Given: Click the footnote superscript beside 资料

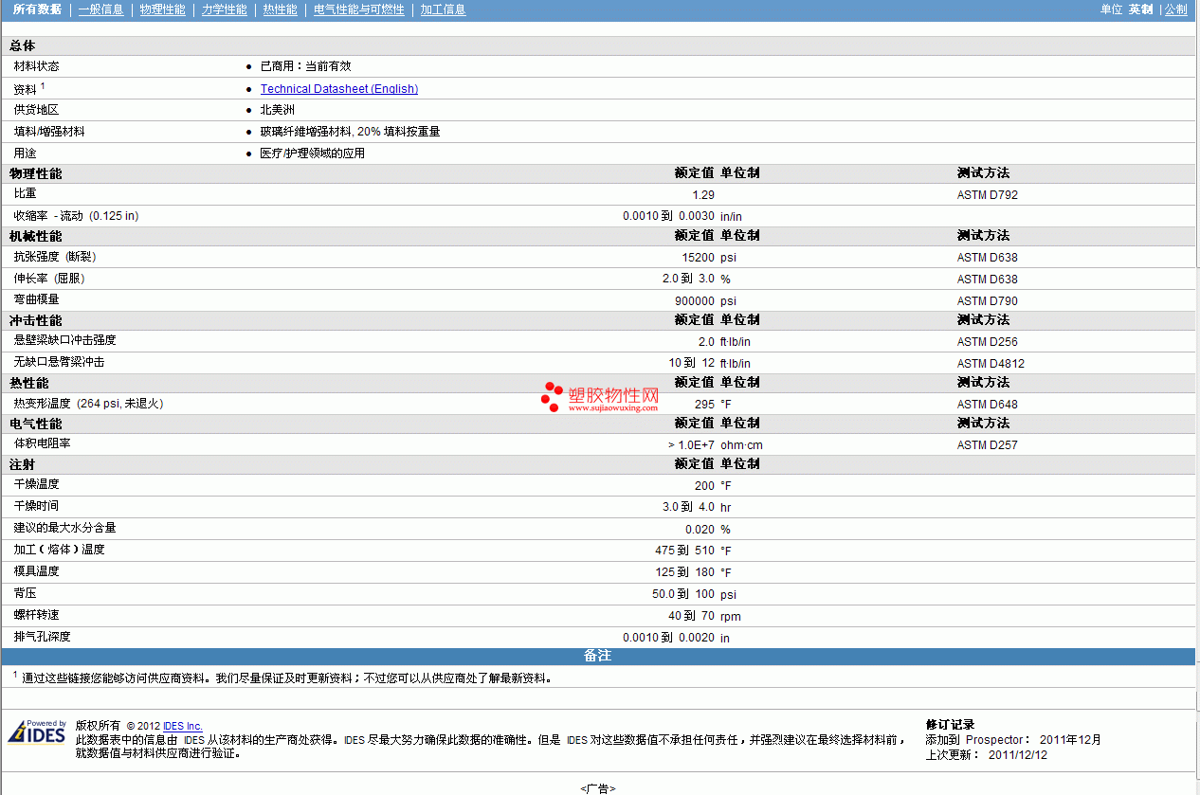Looking at the screenshot, I should pyautogui.click(x=43, y=85).
